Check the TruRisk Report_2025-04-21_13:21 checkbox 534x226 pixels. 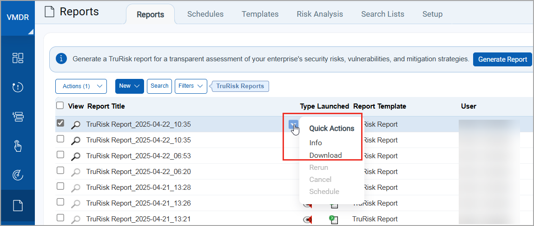pyautogui.click(x=60, y=218)
